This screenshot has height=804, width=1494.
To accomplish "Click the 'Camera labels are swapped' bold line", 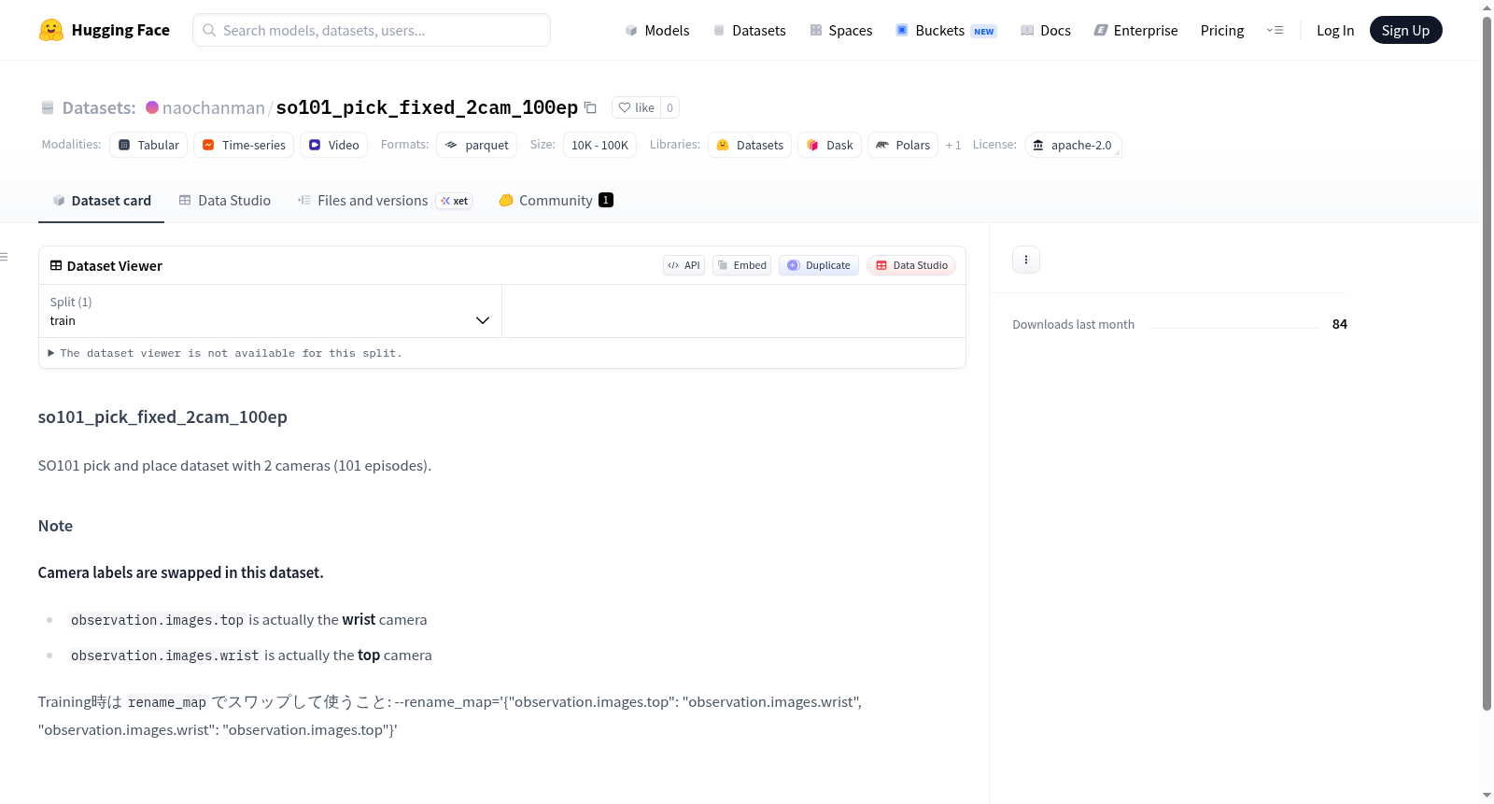I will pos(181,572).
